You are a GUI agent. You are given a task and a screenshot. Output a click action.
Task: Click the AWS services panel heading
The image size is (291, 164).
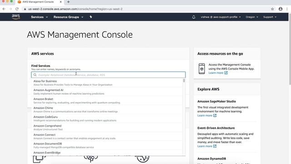pos(42,54)
